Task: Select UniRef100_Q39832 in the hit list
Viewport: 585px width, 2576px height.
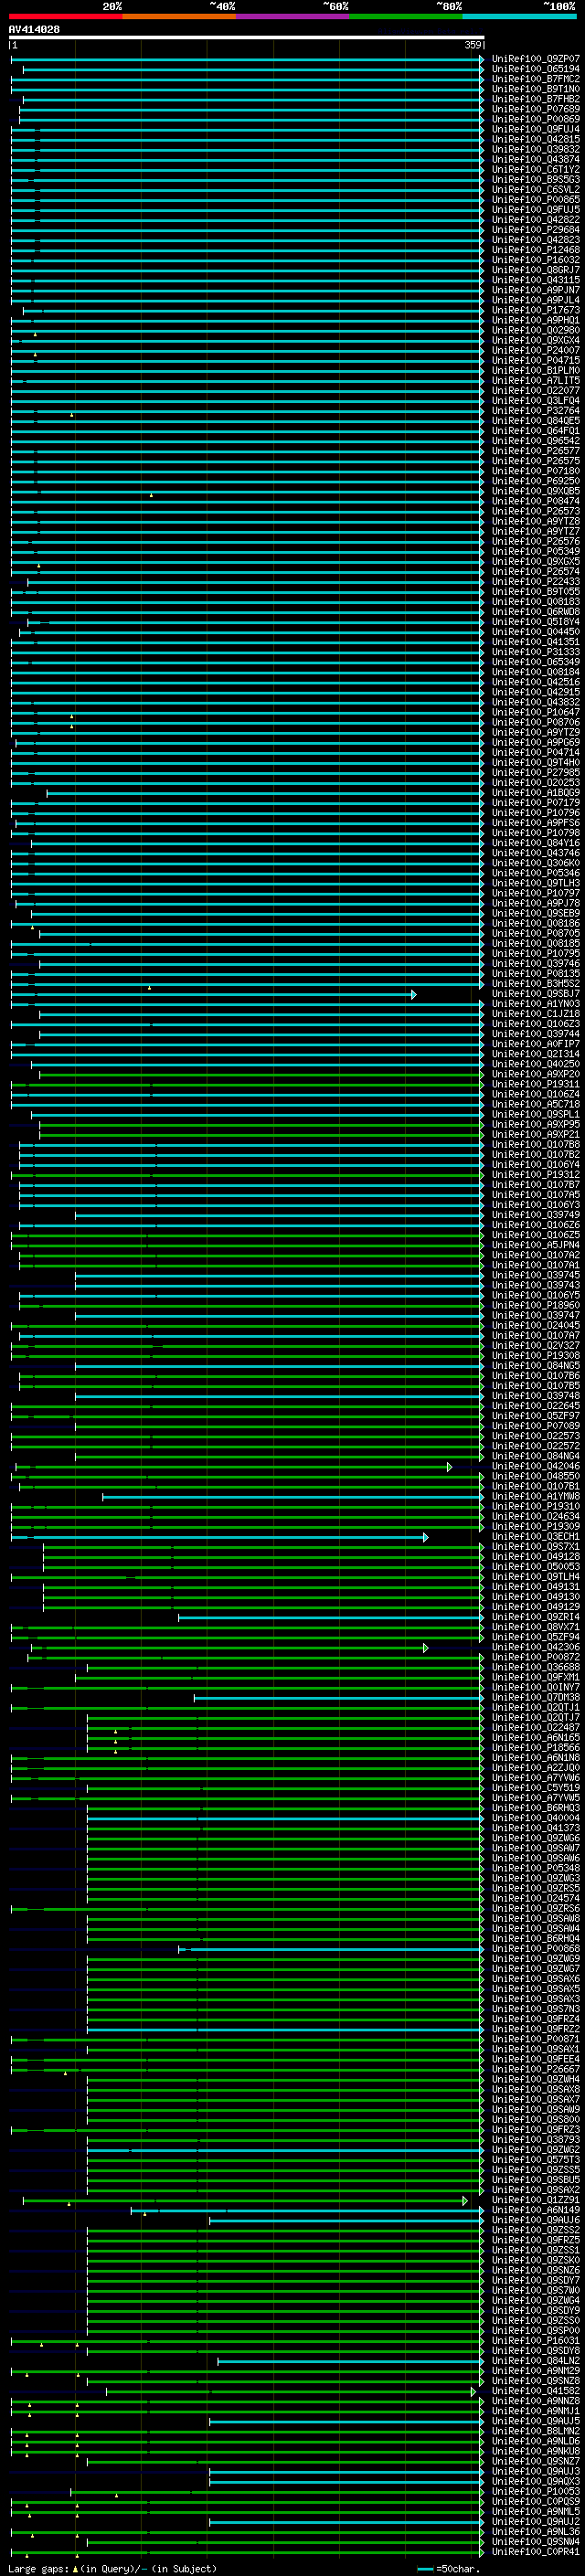Action: 535,149
